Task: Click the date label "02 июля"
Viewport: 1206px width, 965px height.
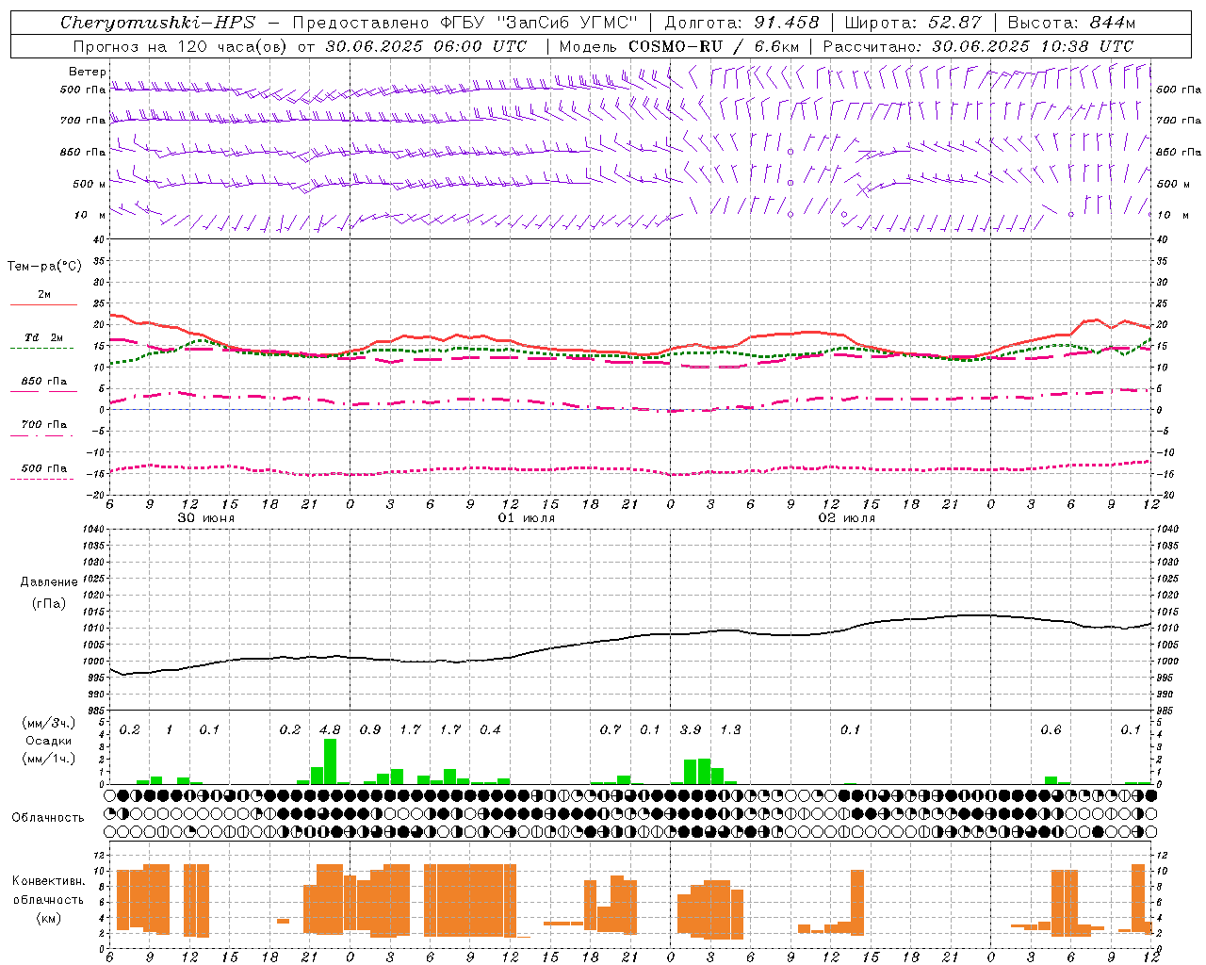Action: [847, 518]
